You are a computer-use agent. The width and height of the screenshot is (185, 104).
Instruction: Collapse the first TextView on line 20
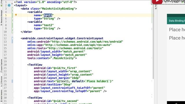point(13,65)
